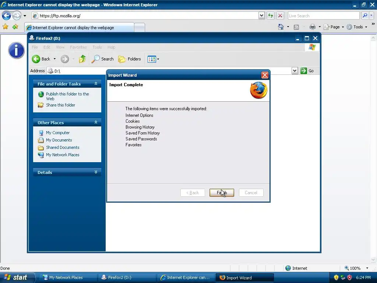Image resolution: width=377 pixels, height=283 pixels.
Task: Click Publish this folder to the Web
Action: click(x=67, y=96)
